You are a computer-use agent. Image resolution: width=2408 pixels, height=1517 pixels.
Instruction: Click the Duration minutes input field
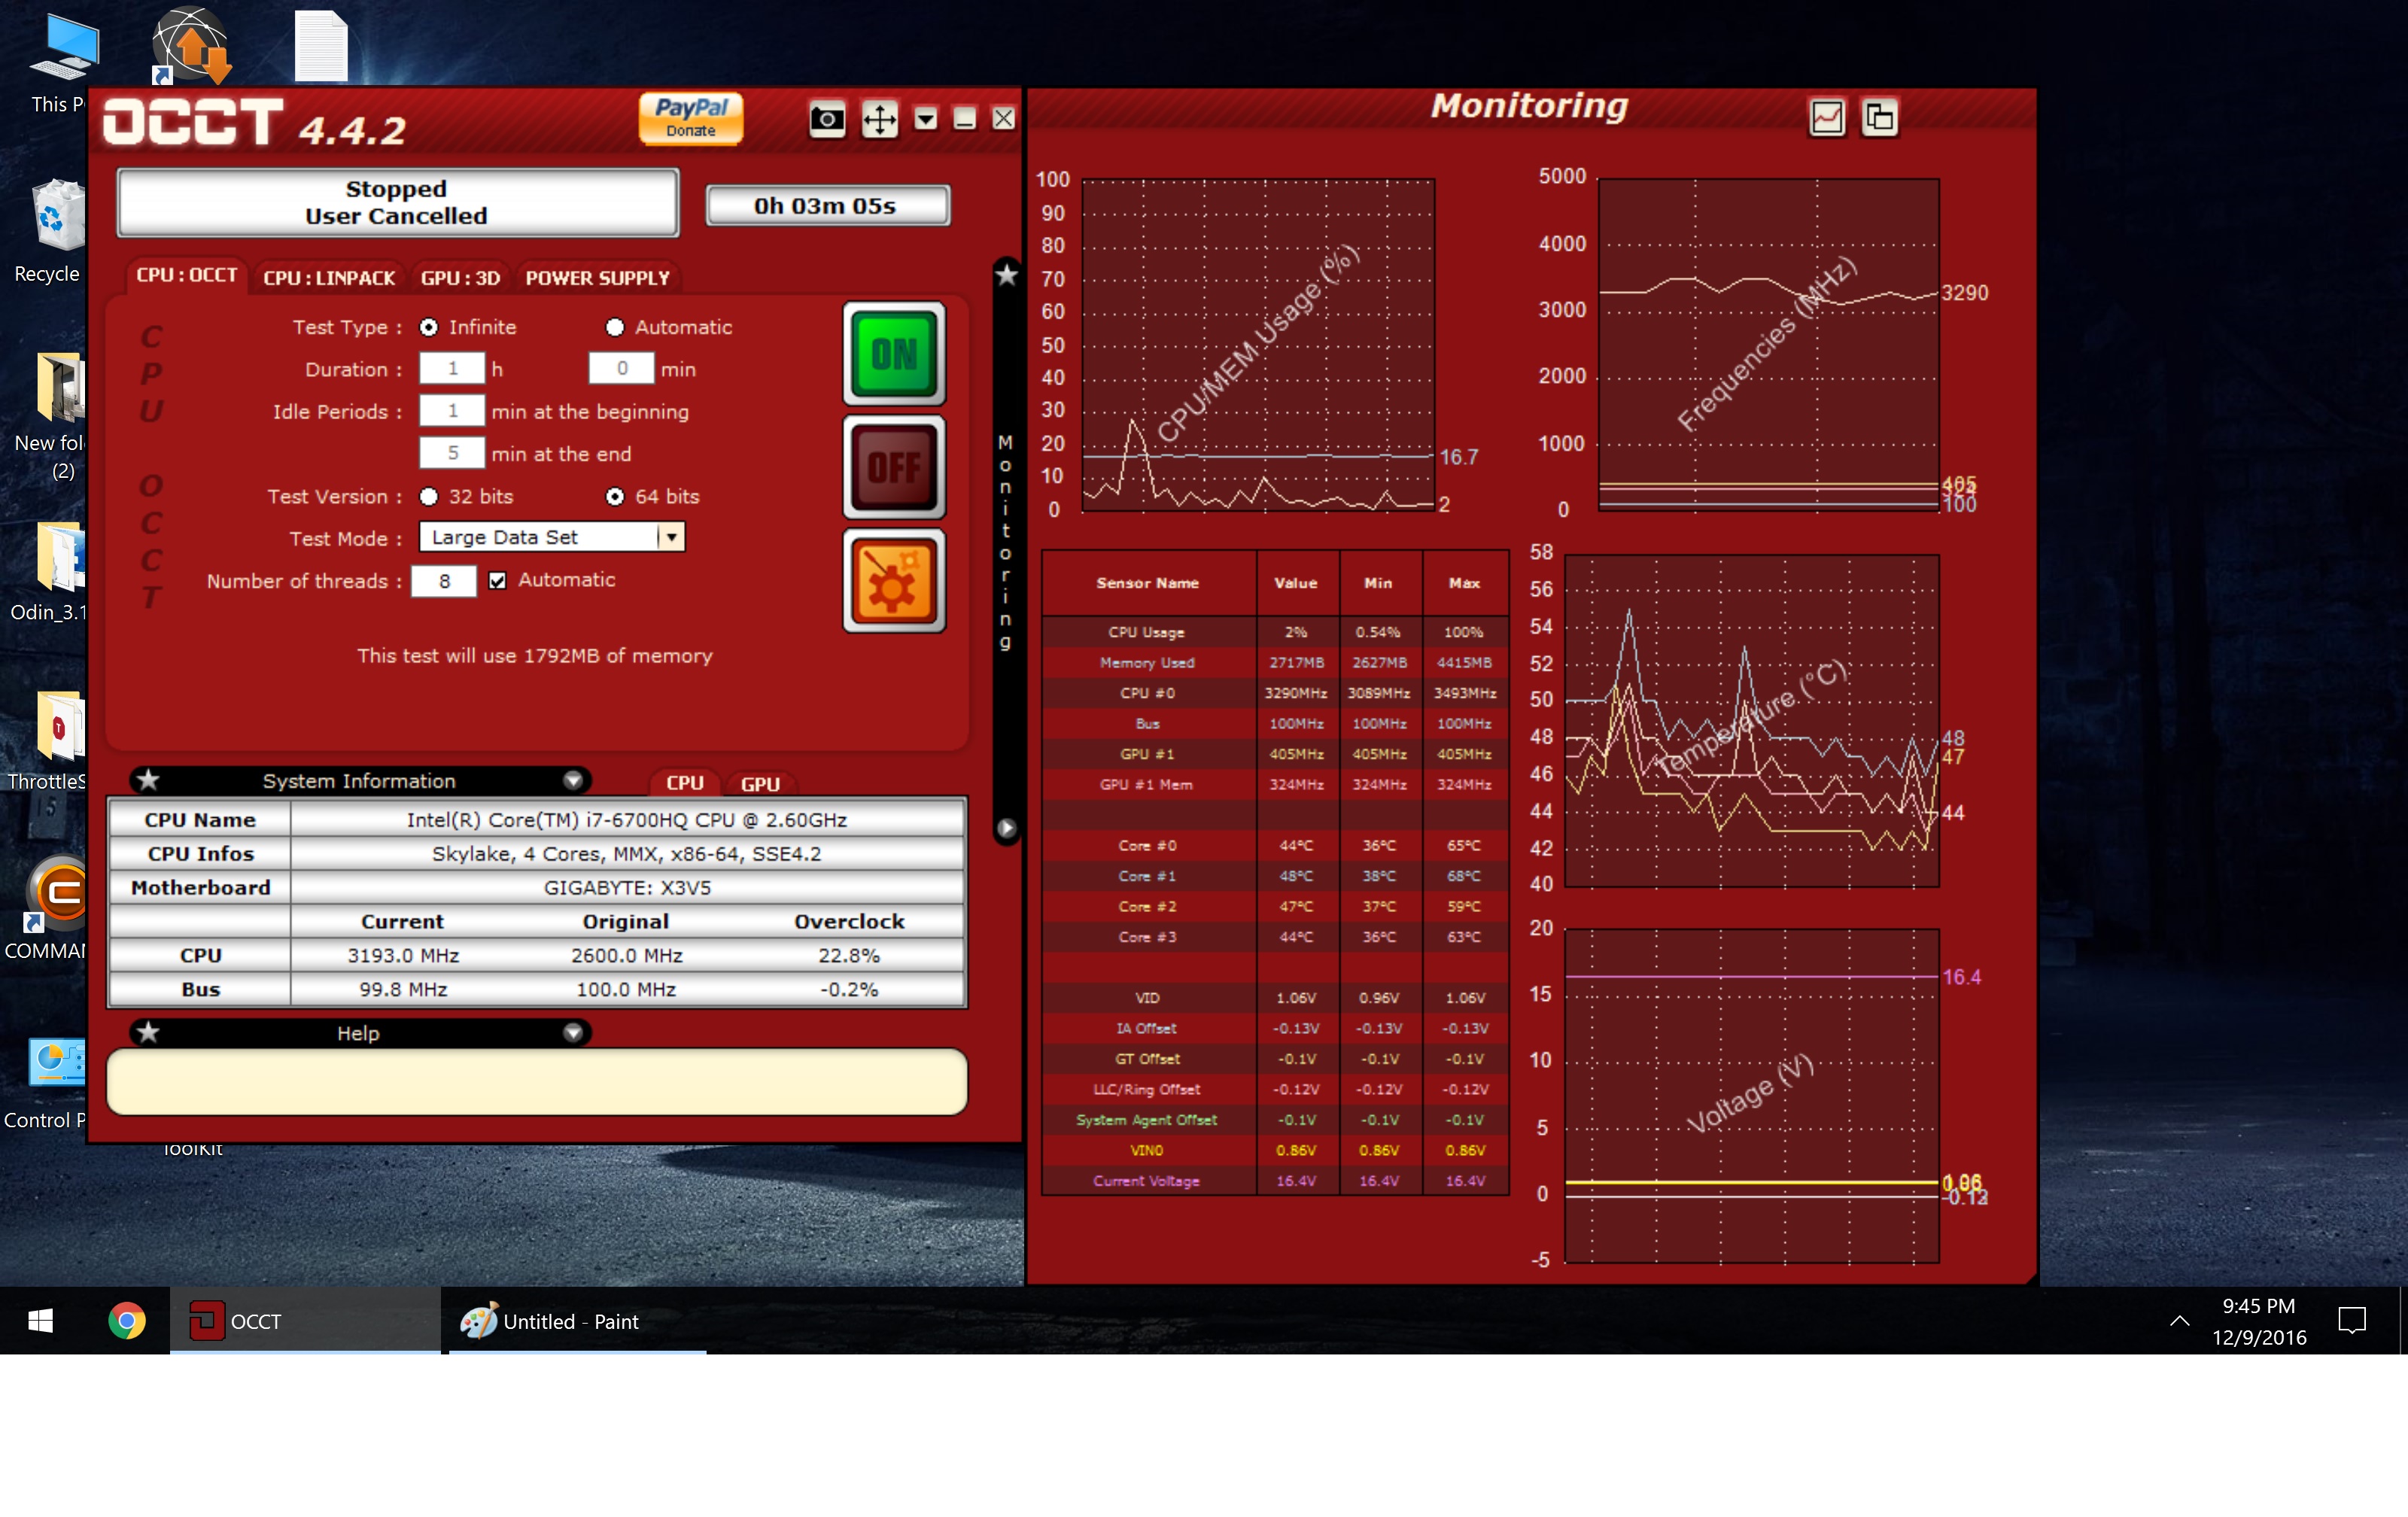coord(621,369)
